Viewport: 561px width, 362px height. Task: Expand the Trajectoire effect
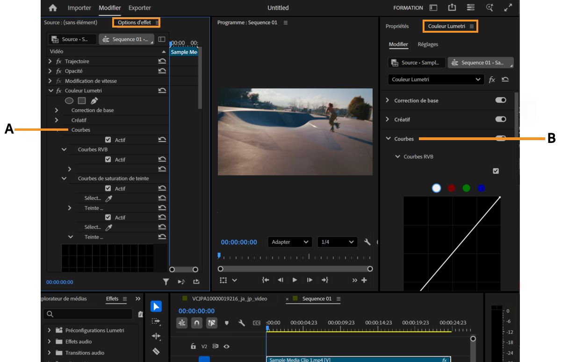tap(50, 61)
